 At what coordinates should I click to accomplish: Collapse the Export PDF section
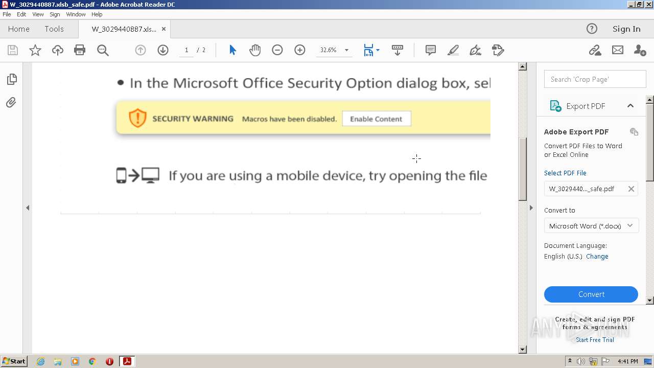pyautogui.click(x=630, y=106)
